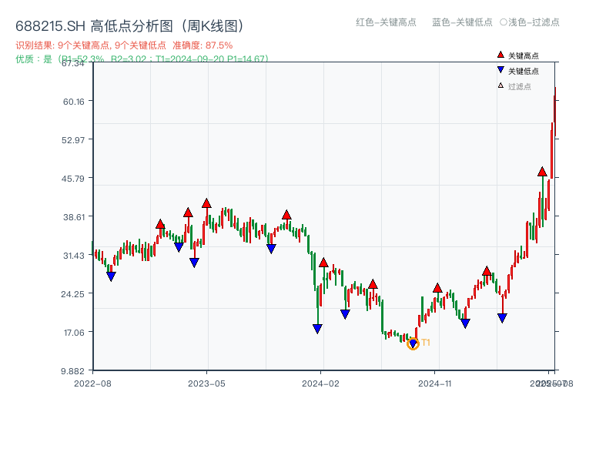Click the 60.16 y-axis price label
This screenshot has height=462, width=616.
73,101
